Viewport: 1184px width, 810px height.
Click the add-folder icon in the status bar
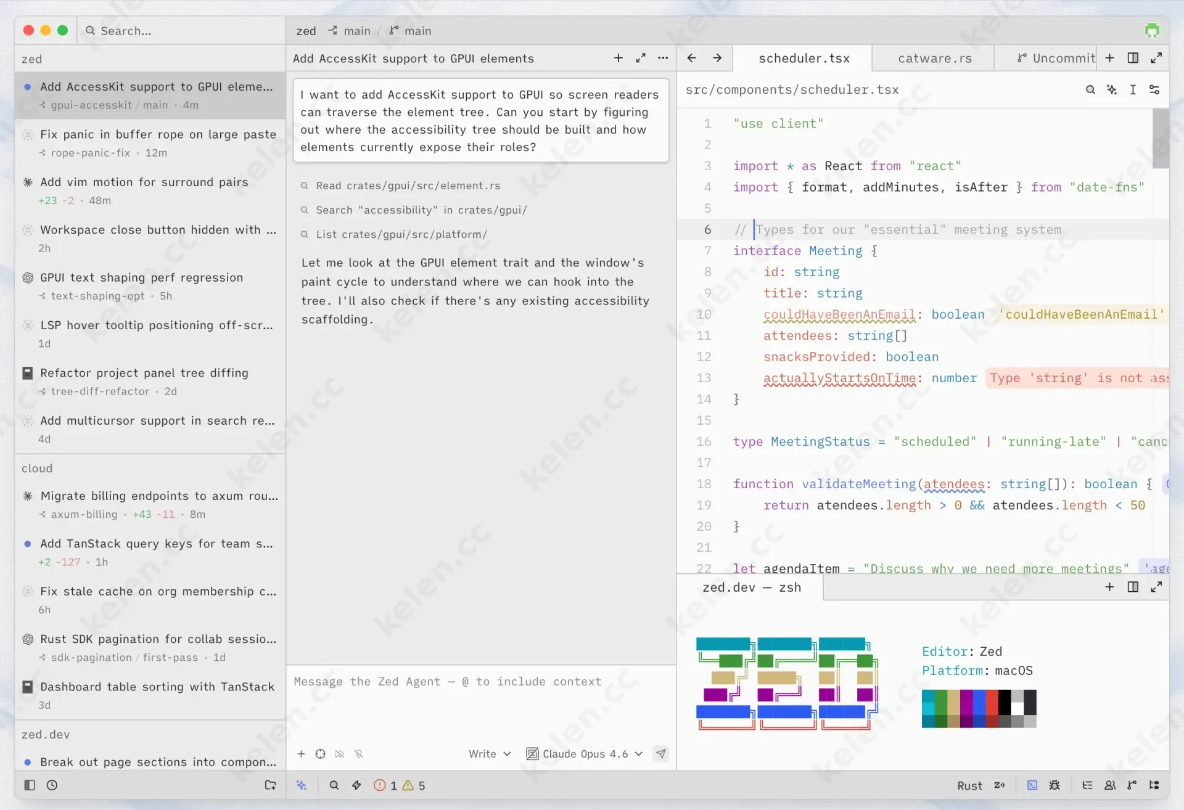[x=271, y=785]
